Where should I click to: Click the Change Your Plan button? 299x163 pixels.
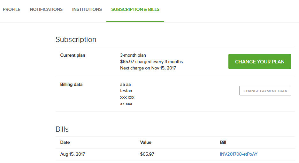point(260,61)
